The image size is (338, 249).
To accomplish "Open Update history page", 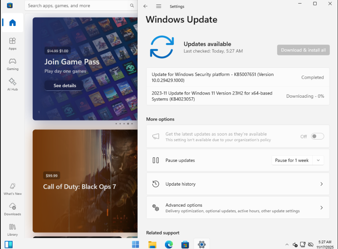I will click(x=238, y=184).
